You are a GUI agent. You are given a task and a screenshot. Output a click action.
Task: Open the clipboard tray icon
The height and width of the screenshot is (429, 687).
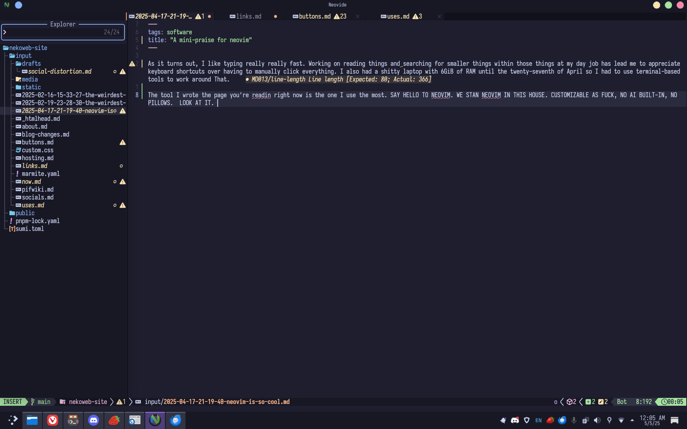[586, 420]
